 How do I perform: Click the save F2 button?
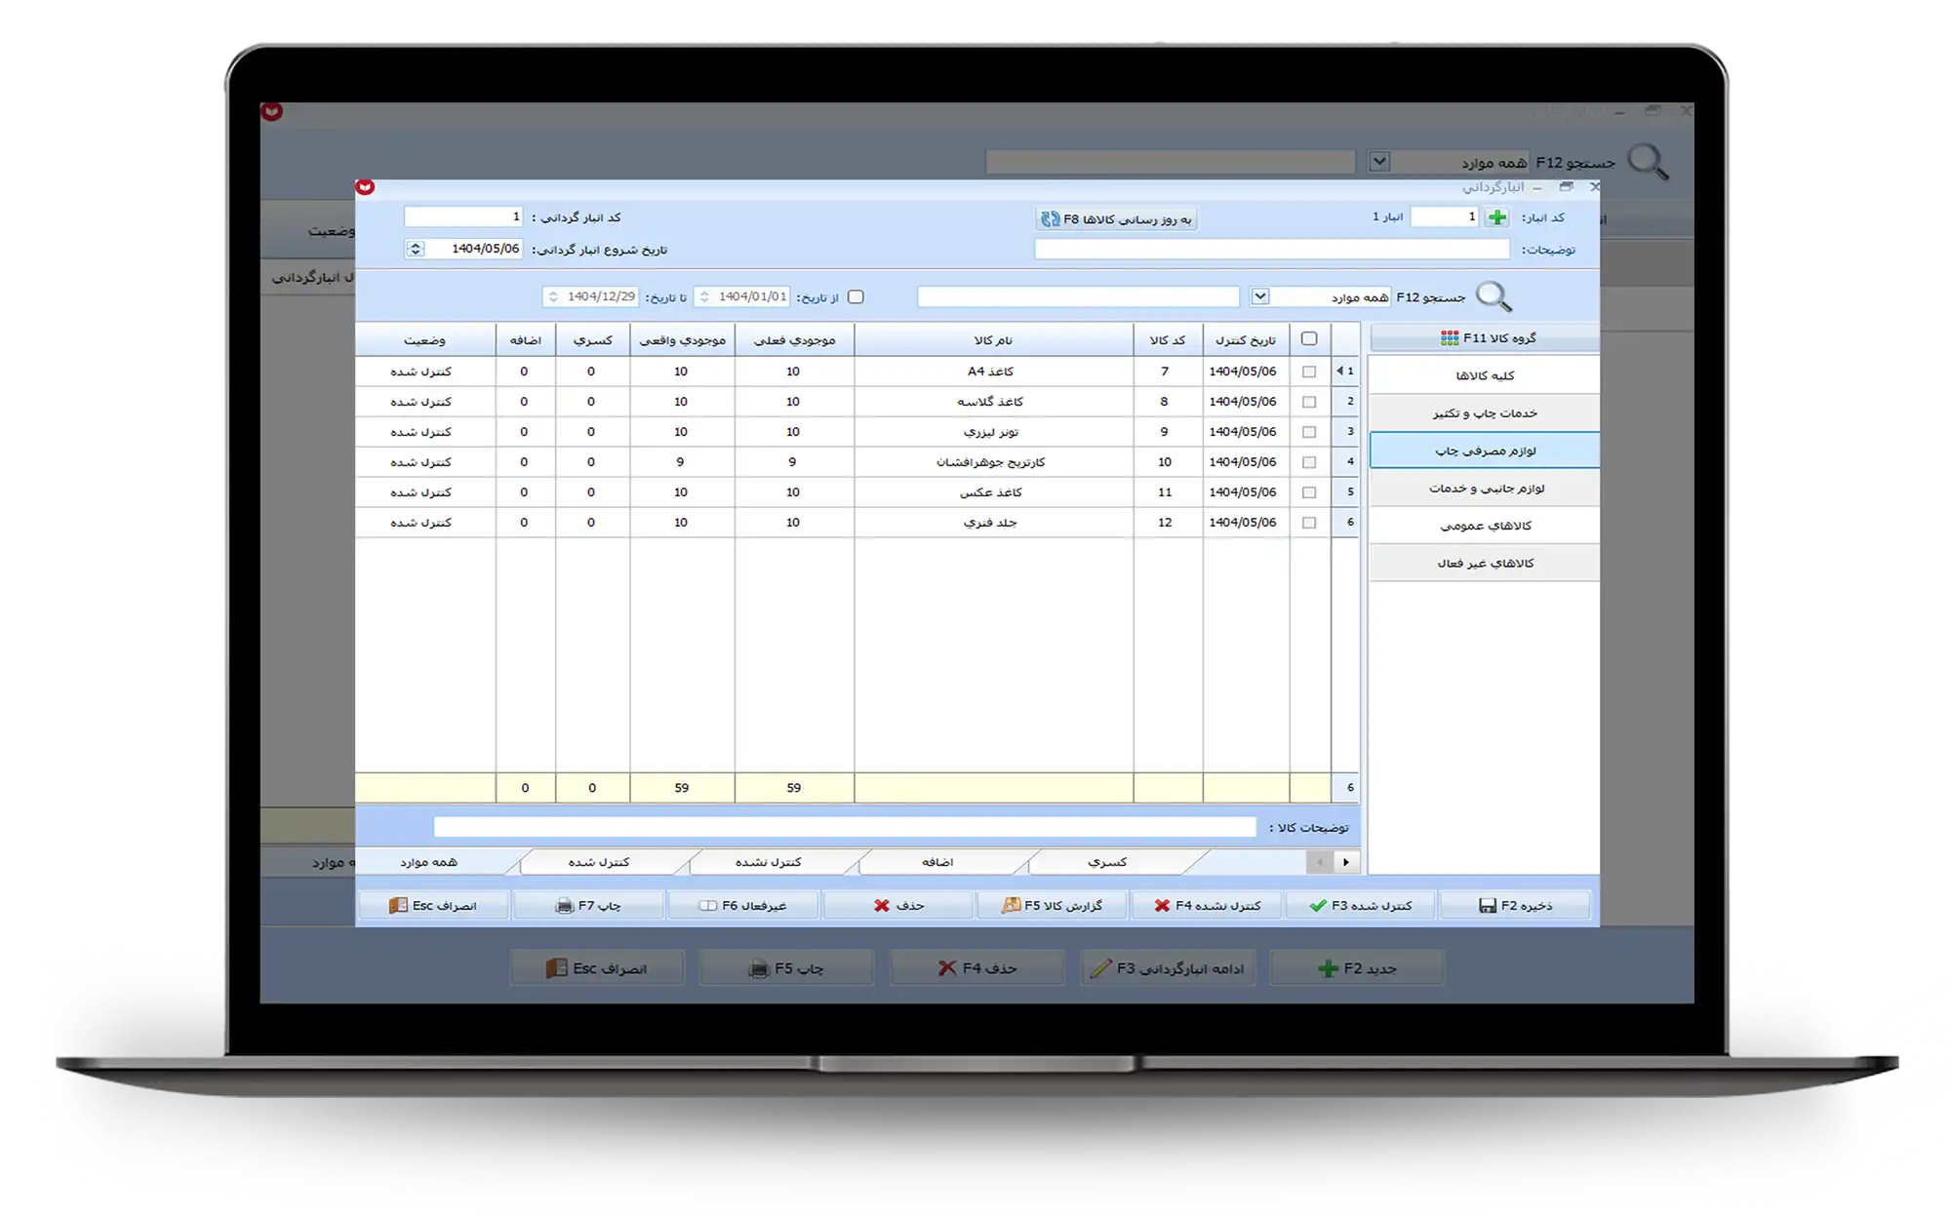point(1516,906)
